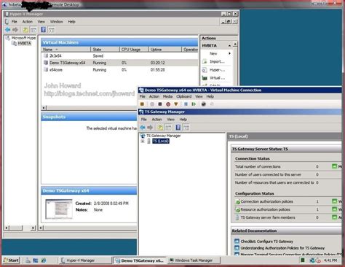
Task: Open the New submenu arrow in Actions pane
Action: [229, 53]
